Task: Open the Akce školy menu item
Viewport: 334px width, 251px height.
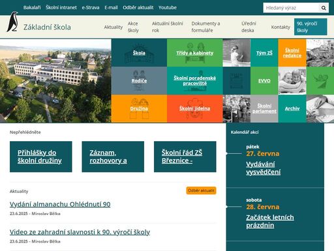Action: pos(133,27)
